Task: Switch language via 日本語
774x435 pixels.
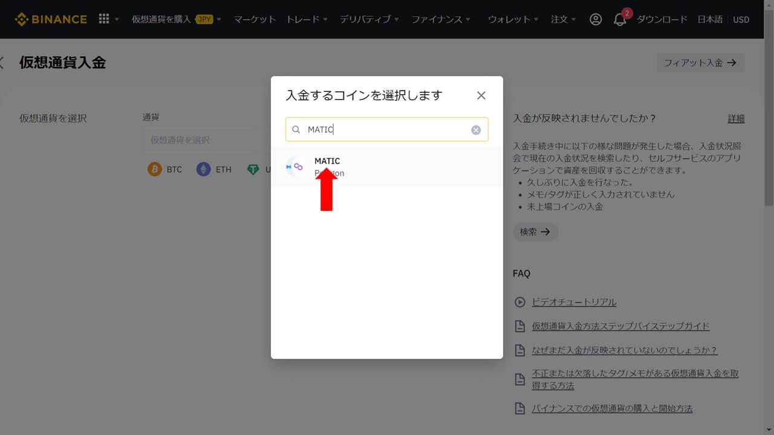Action: 710,19
